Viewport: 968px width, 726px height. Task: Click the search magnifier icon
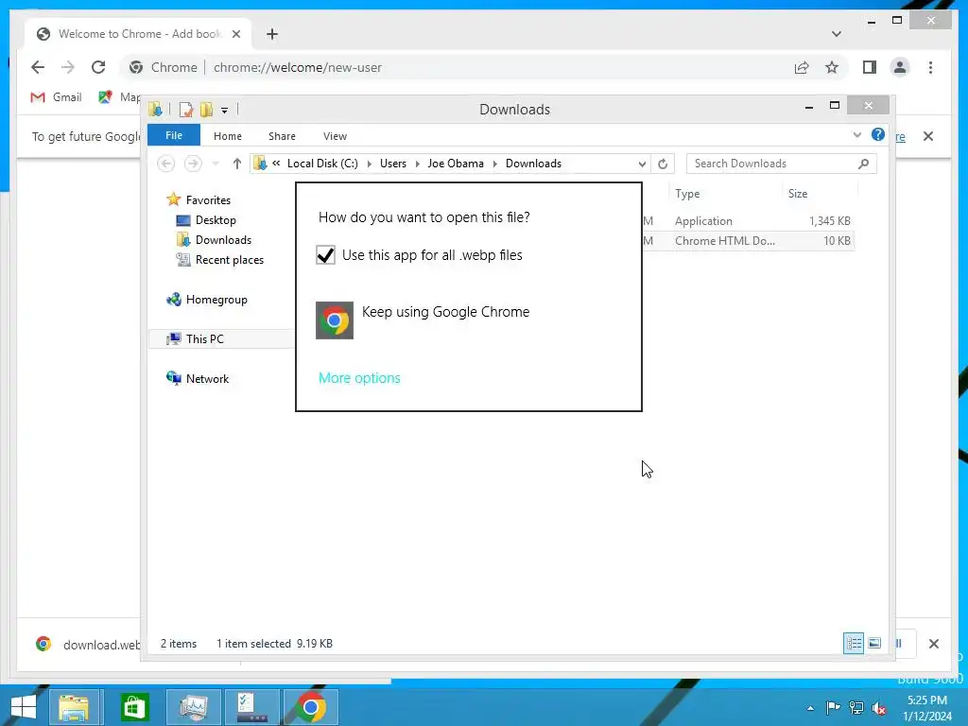[x=864, y=164]
